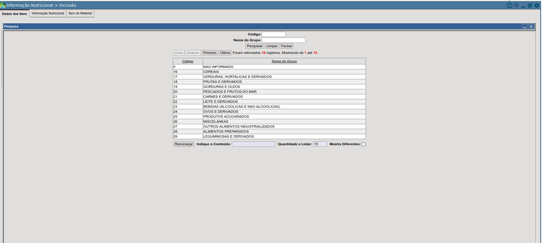The image size is (542, 243).
Task: Minimize the Pesquisa panel
Action: click(x=524, y=26)
